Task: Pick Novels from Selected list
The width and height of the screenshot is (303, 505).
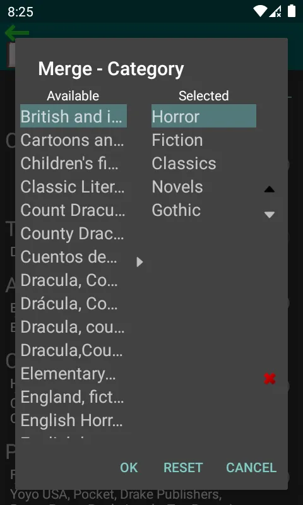Action: (204, 187)
